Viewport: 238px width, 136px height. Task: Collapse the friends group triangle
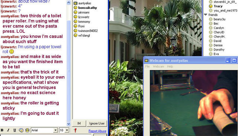(x=206, y=15)
